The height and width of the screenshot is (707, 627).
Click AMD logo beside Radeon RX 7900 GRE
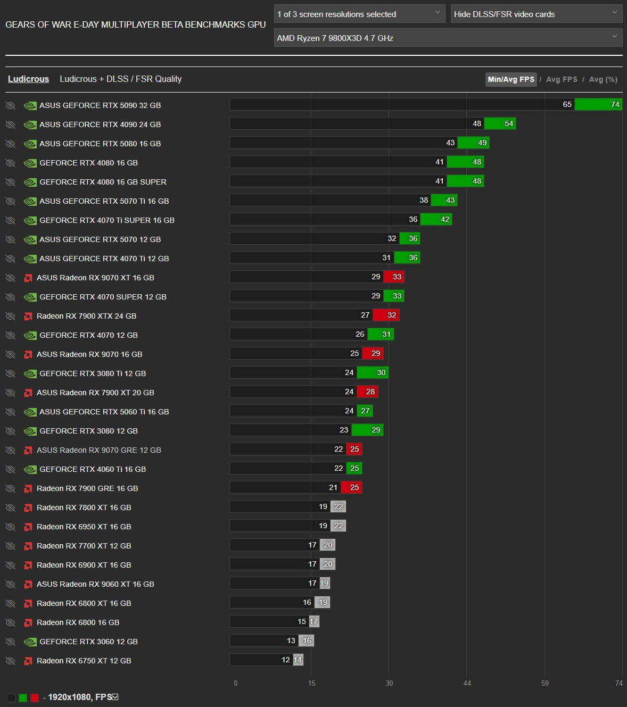pyautogui.click(x=28, y=488)
